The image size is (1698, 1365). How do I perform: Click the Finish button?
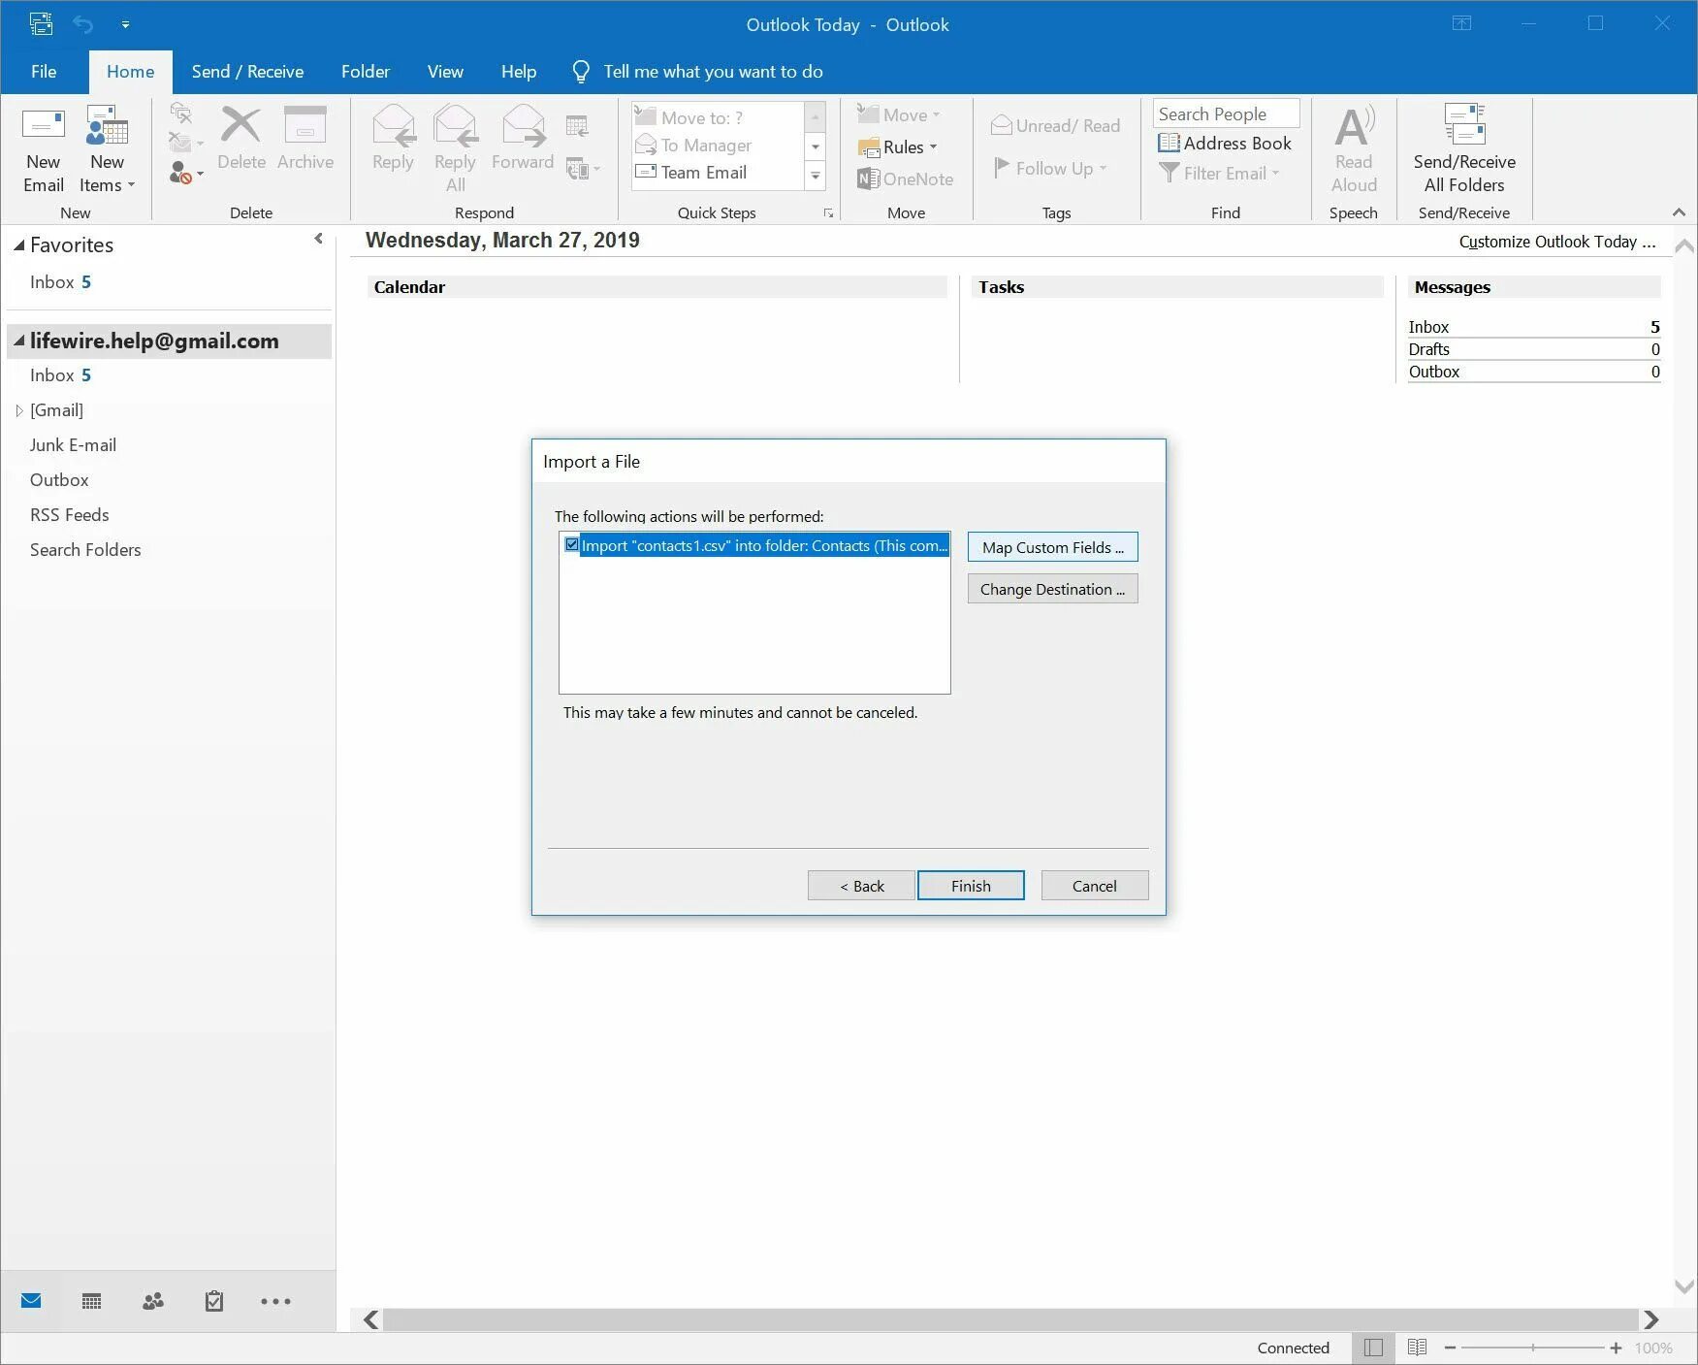[x=971, y=886]
